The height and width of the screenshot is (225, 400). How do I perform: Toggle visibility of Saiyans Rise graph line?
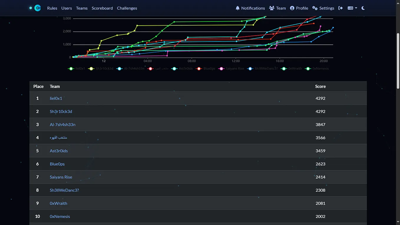(x=232, y=68)
